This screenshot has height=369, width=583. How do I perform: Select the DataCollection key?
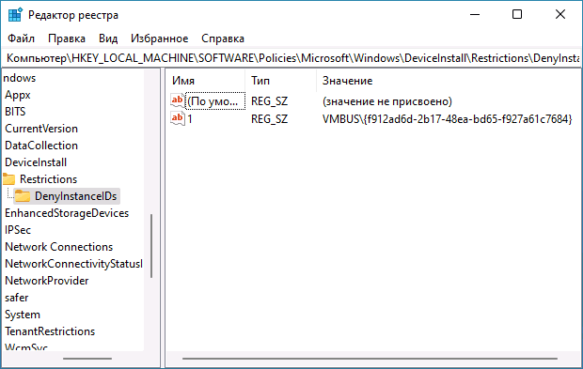click(x=41, y=146)
